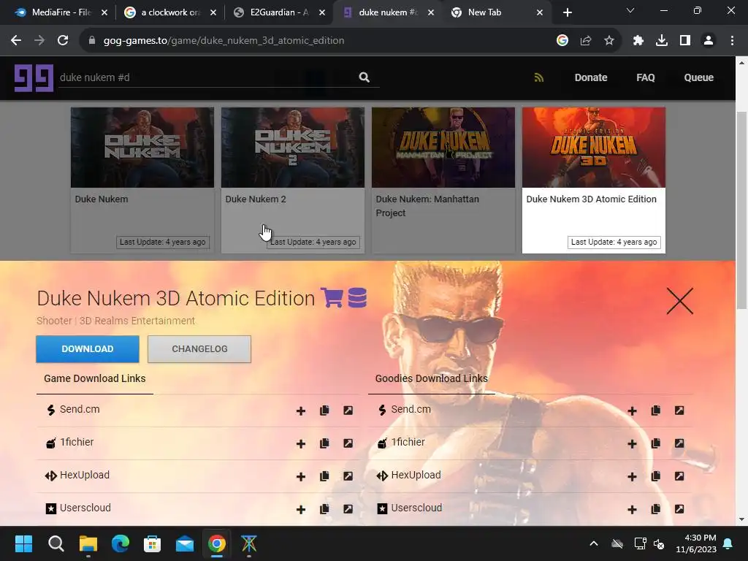Open game HexUpload link externally
748x561 pixels.
(348, 476)
